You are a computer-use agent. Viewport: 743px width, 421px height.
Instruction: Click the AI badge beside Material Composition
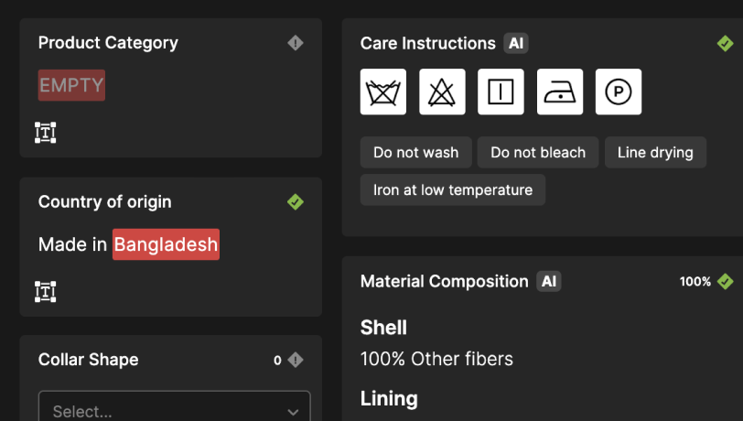coord(549,282)
